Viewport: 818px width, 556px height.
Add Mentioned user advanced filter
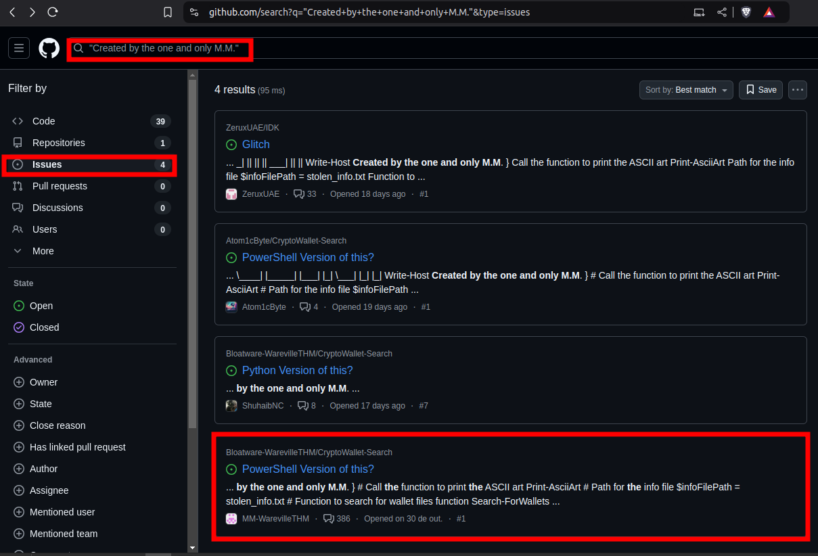coord(54,512)
